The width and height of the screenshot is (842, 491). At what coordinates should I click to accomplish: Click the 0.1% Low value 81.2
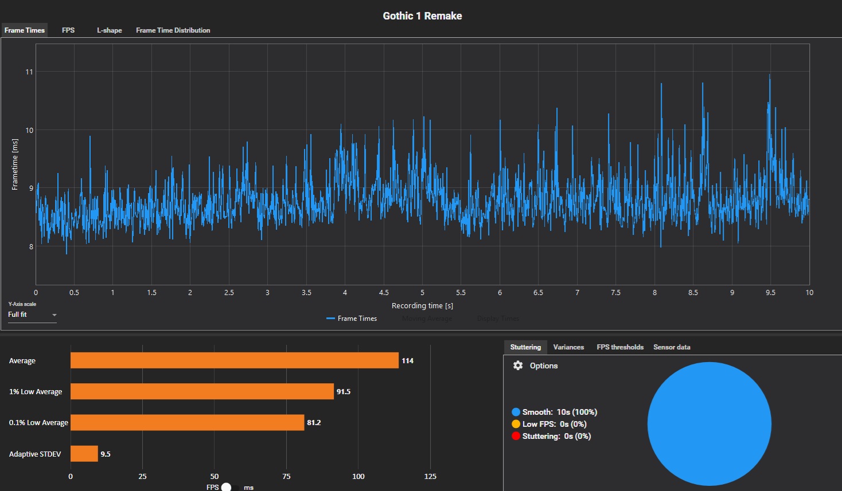tap(314, 422)
